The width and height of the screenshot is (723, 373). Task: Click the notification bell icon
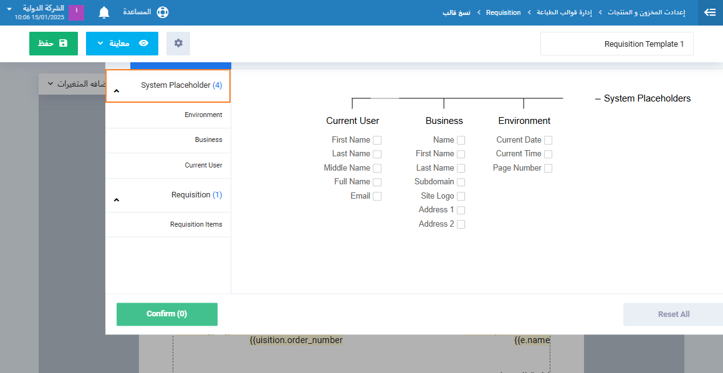[104, 12]
